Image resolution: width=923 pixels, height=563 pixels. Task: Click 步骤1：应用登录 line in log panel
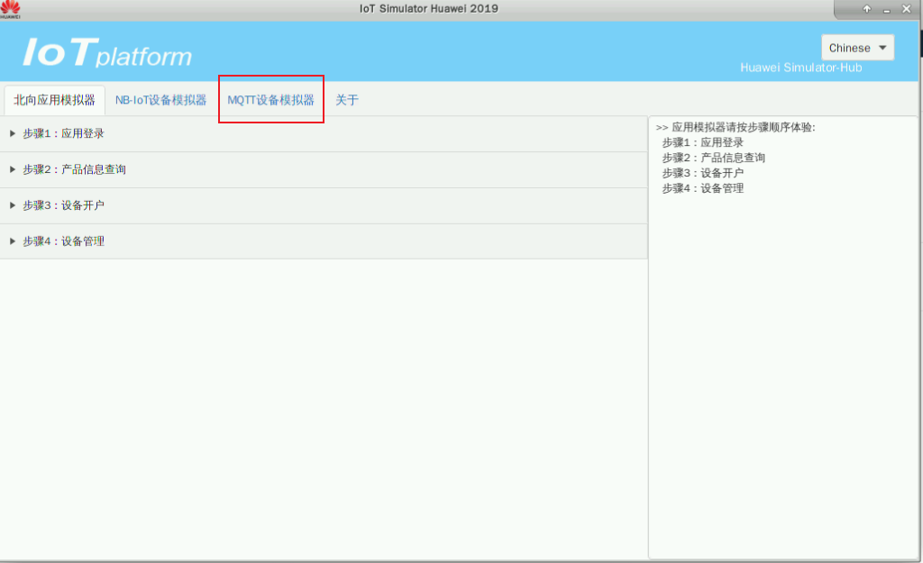coord(702,142)
